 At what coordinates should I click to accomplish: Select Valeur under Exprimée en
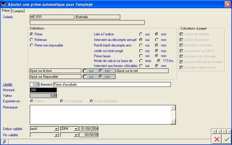[x=32, y=101]
